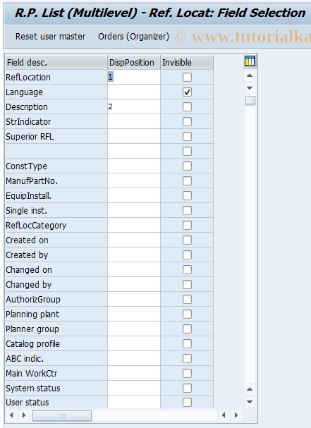Select the ManufPartNo. field description
The height and width of the screenshot is (428, 311).
coord(56,181)
